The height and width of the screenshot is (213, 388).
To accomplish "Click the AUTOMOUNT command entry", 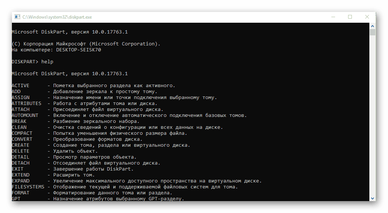I will click(x=129, y=115).
